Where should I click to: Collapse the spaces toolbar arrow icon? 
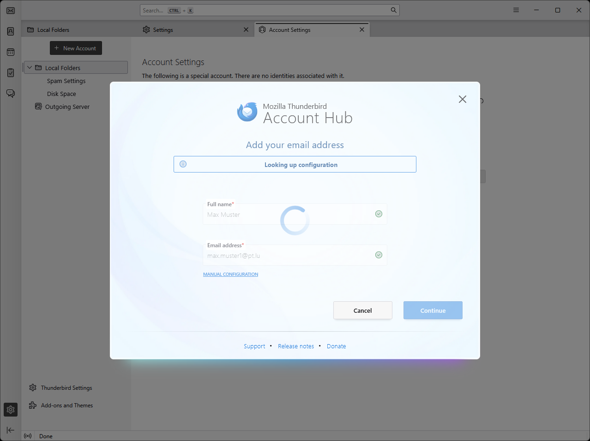pos(11,430)
